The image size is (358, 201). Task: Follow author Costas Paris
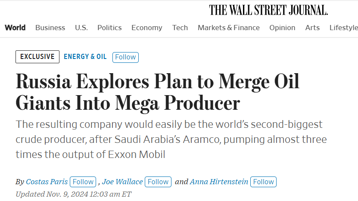(83, 182)
